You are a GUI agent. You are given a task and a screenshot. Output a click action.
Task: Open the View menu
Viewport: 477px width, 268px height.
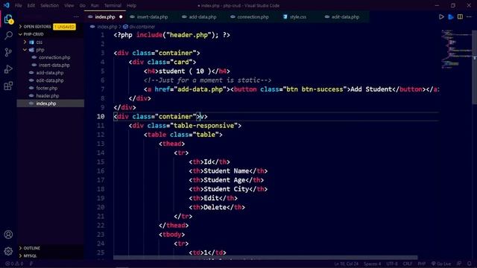69,5
